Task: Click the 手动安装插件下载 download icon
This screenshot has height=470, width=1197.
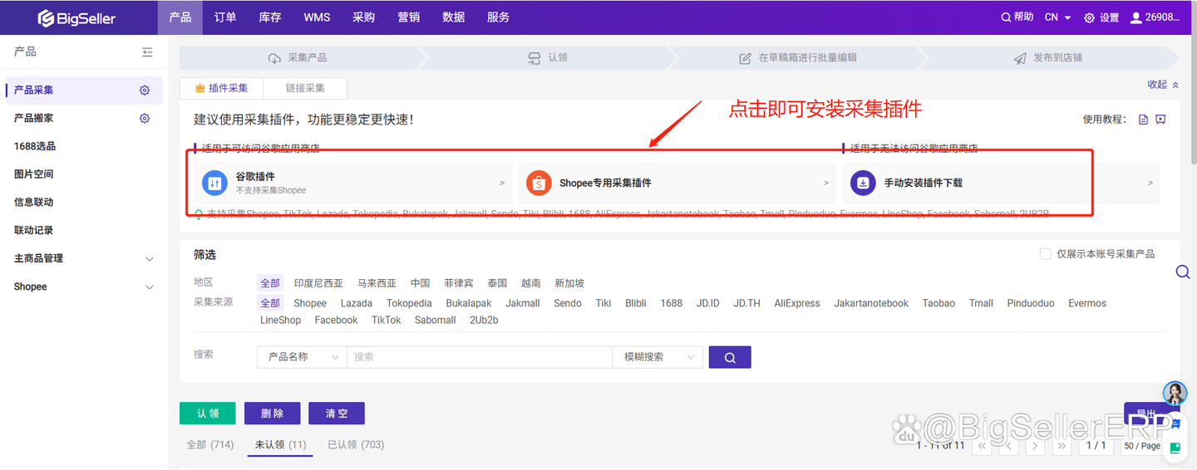Action: [863, 183]
